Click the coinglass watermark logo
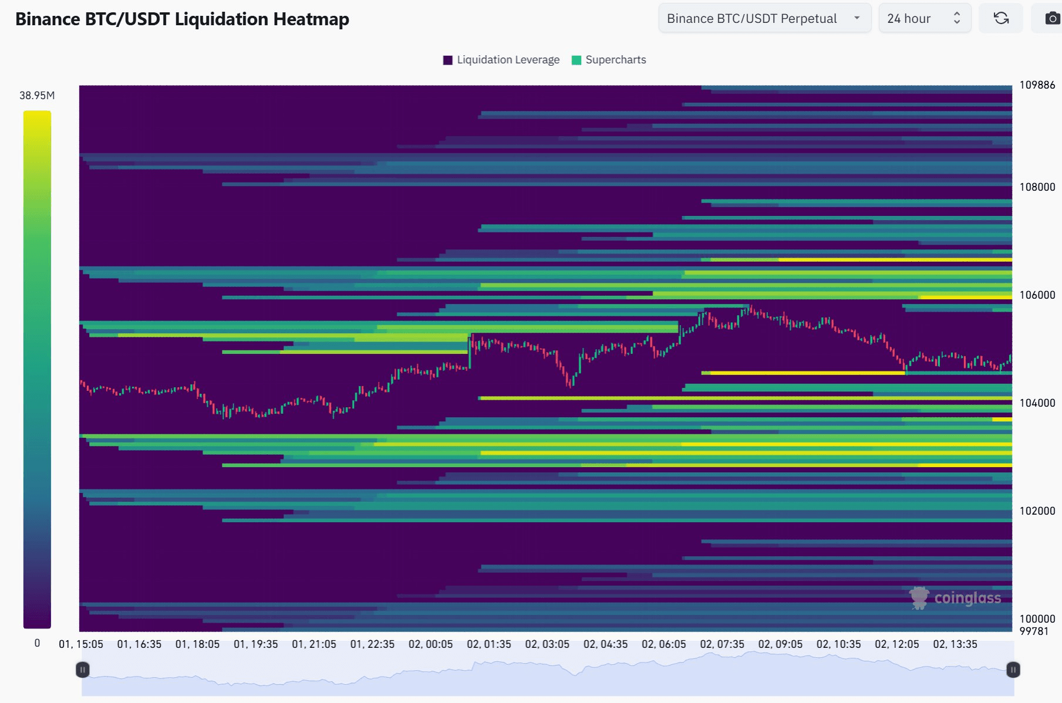The height and width of the screenshot is (703, 1062). [x=955, y=598]
